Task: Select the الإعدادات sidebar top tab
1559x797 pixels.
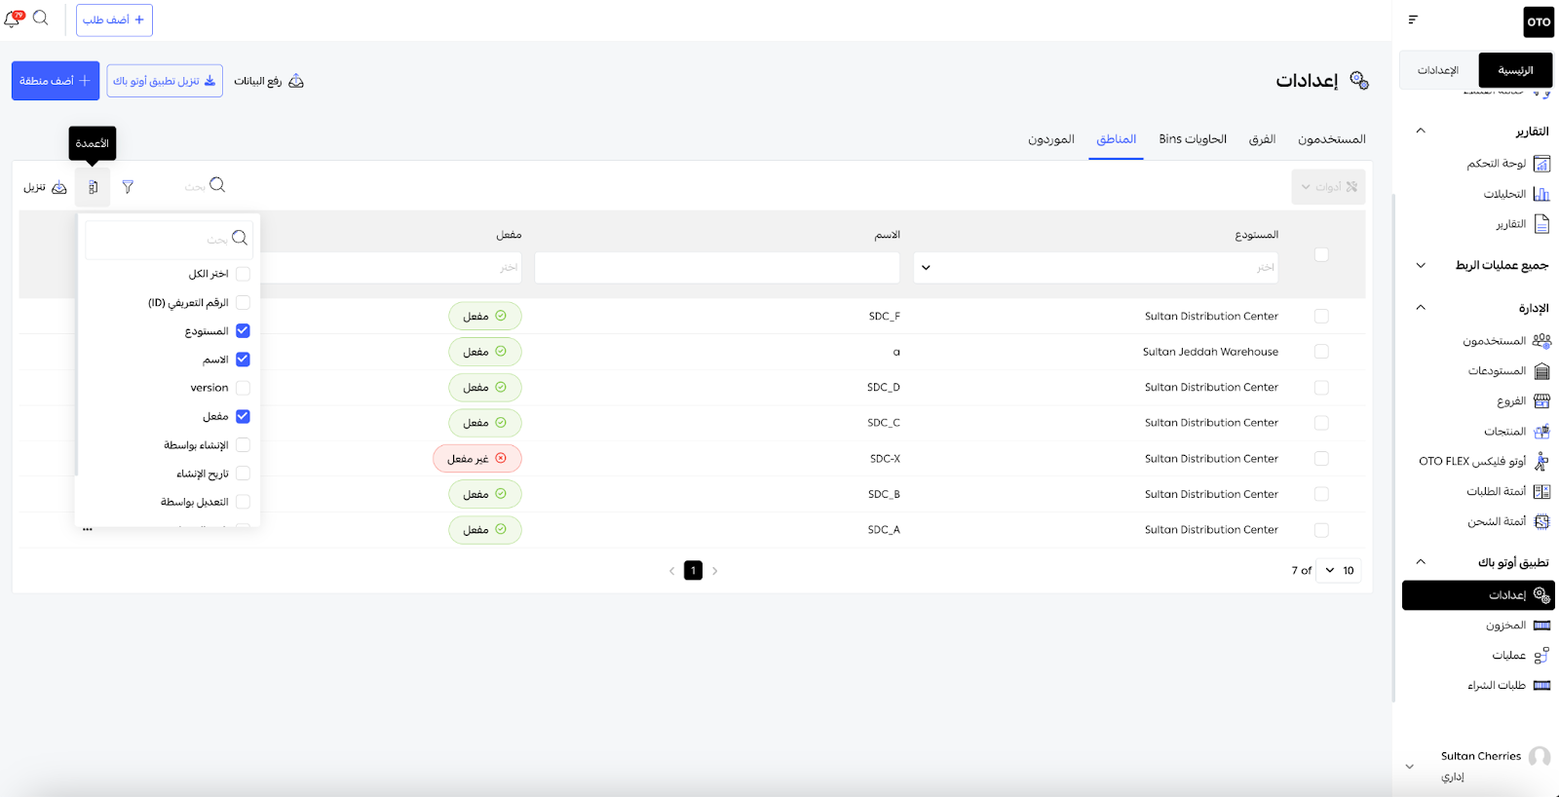Action: click(1438, 70)
